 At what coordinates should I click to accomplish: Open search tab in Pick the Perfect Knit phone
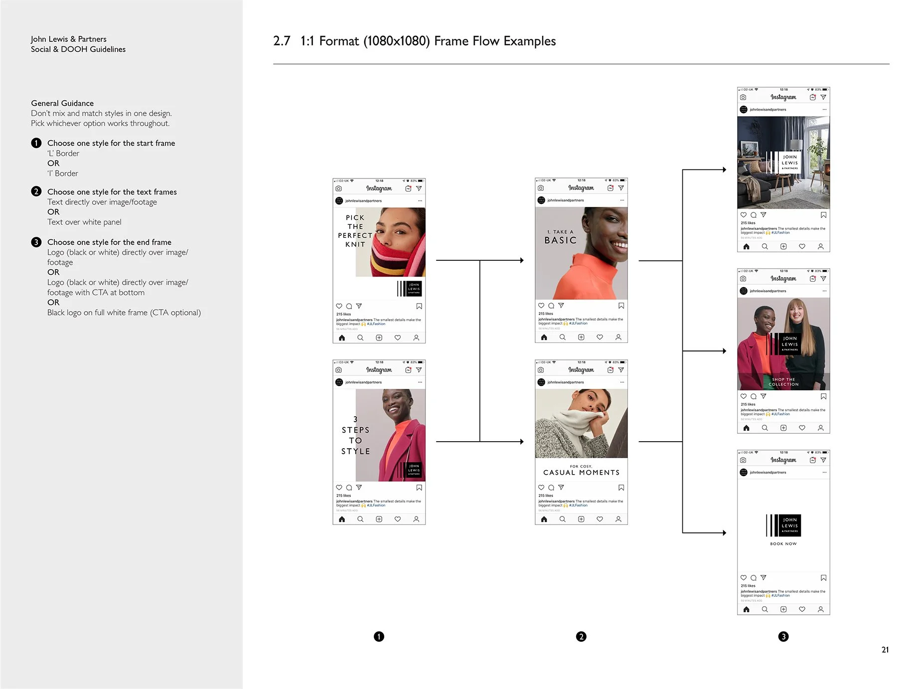coord(360,338)
